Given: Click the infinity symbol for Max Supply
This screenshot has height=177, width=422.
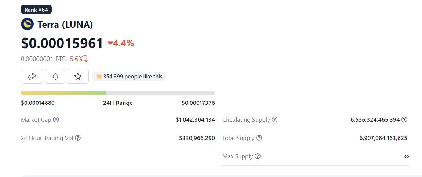Looking at the screenshot, I should pyautogui.click(x=407, y=156).
